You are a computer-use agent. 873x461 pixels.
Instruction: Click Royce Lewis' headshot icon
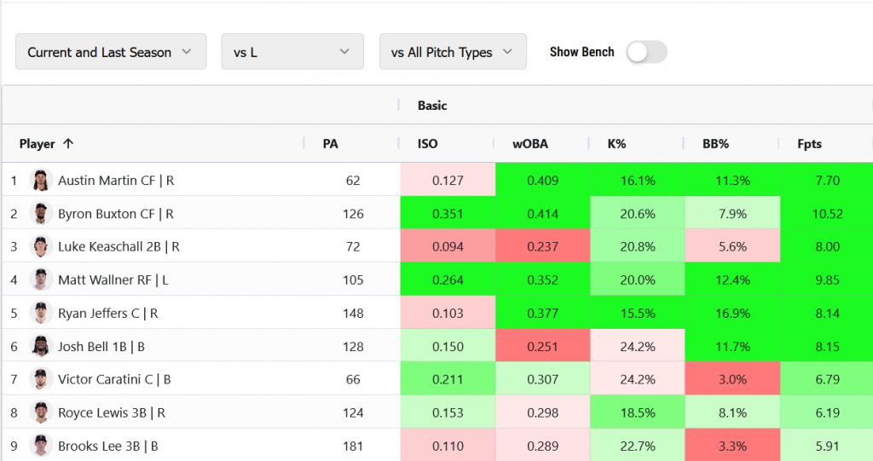coord(41,412)
